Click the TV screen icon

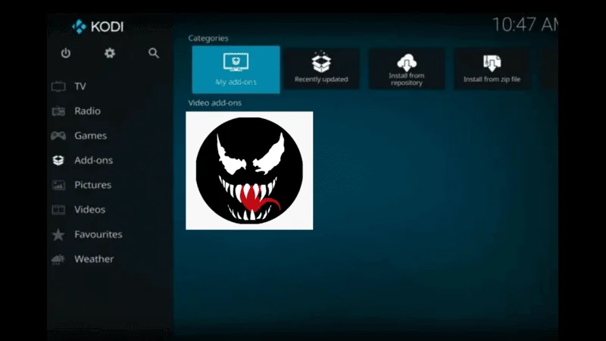pyautogui.click(x=58, y=86)
